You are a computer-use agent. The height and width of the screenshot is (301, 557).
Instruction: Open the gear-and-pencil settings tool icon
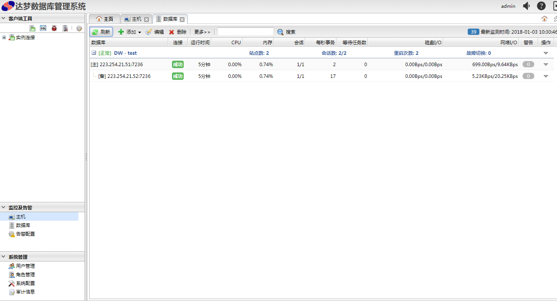(x=79, y=28)
